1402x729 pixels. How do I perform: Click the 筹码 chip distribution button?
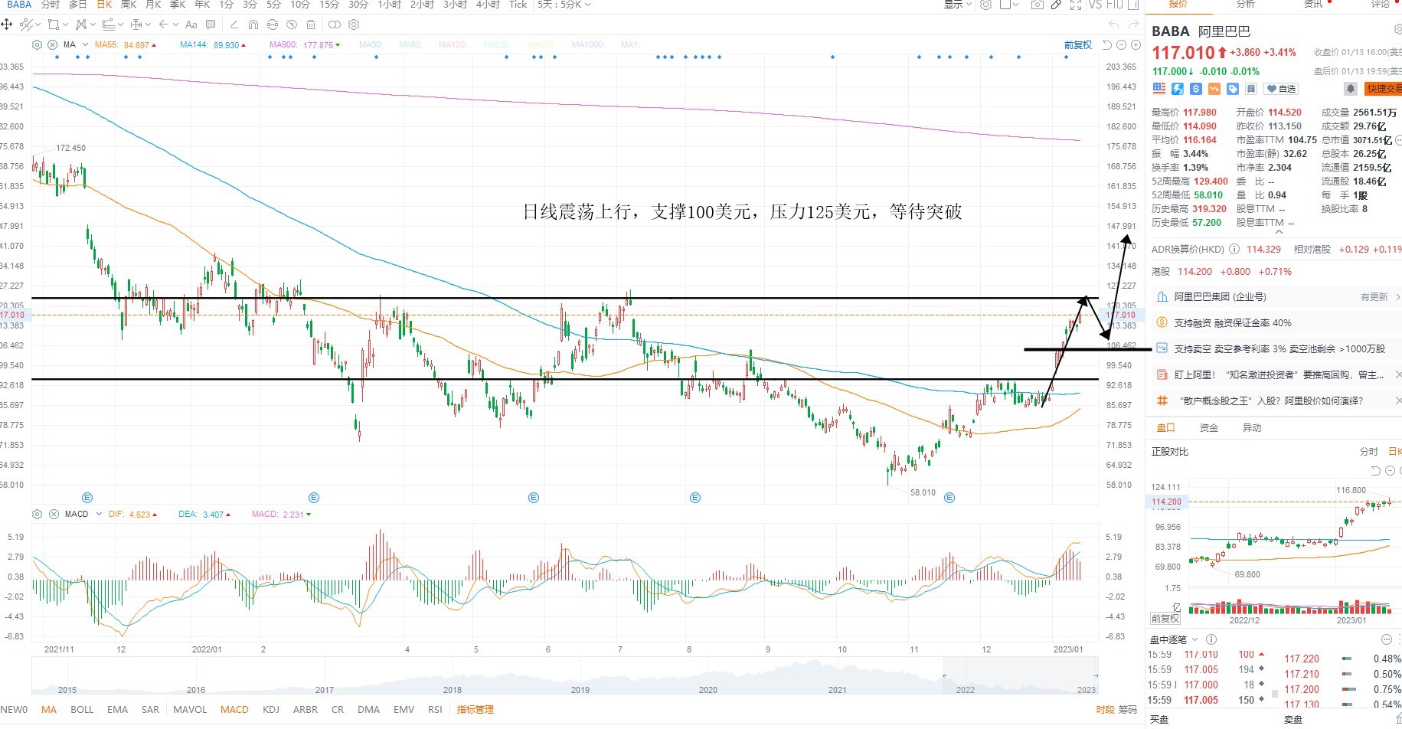point(1128,710)
